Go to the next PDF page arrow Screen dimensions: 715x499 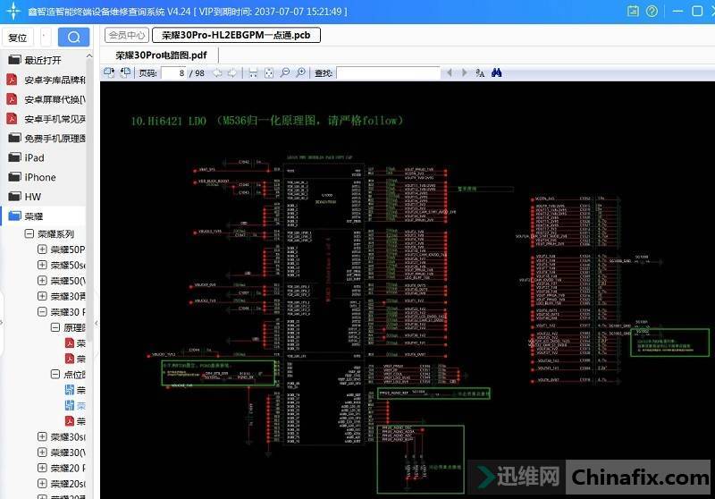[233, 72]
